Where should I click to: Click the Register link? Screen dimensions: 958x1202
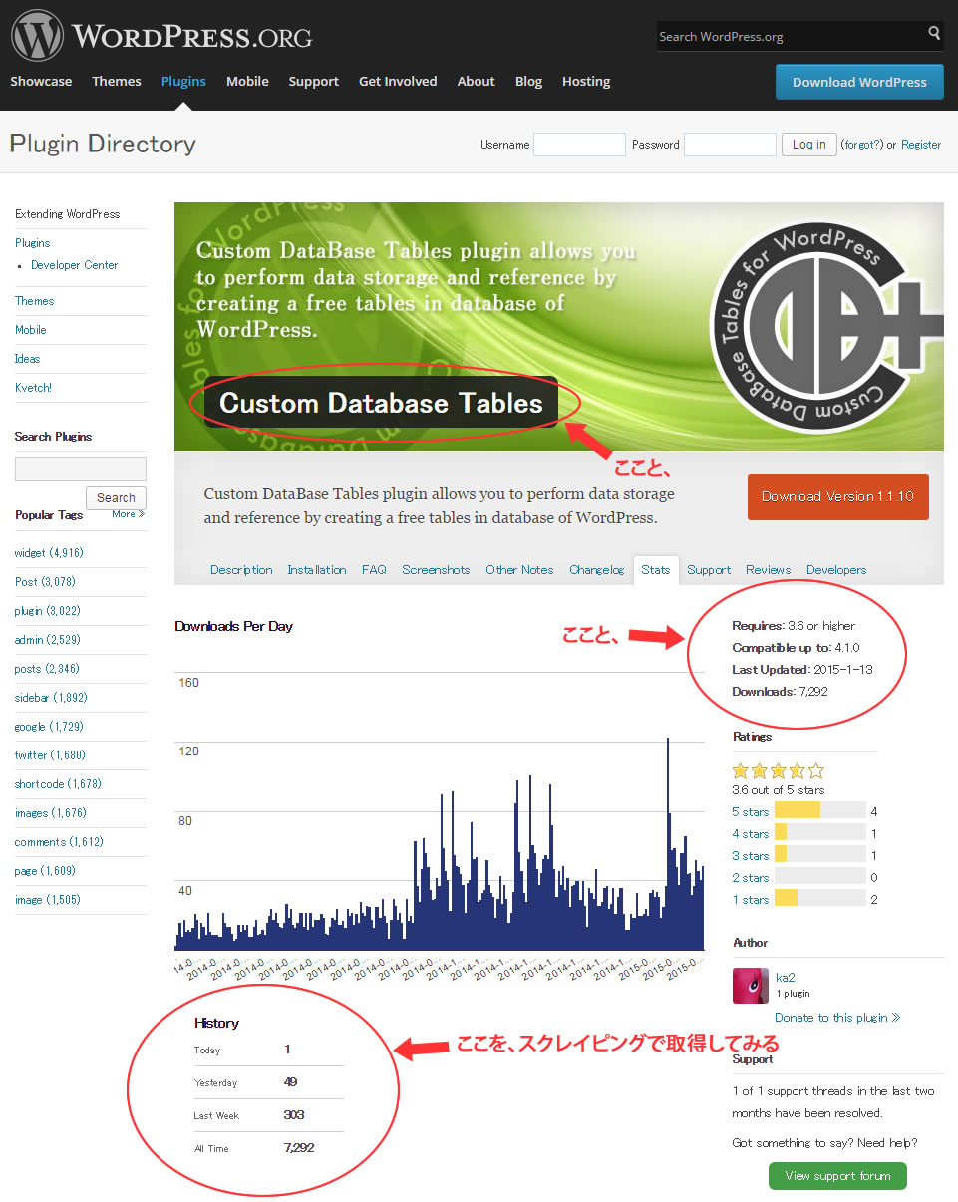click(x=920, y=144)
